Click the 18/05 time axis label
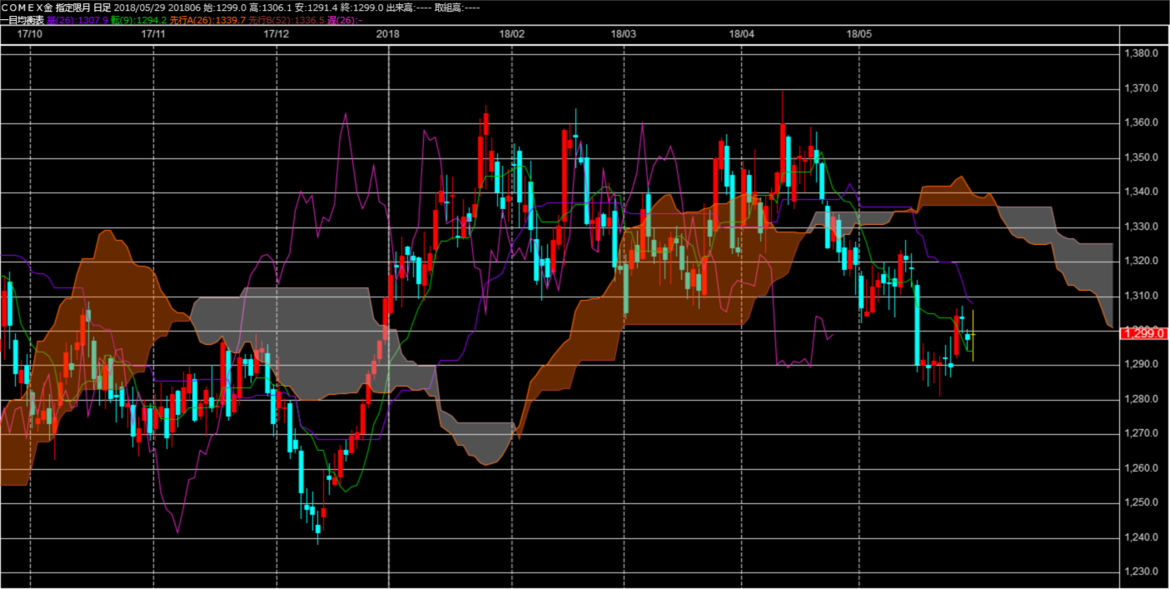Image resolution: width=1170 pixels, height=589 pixels. (859, 34)
